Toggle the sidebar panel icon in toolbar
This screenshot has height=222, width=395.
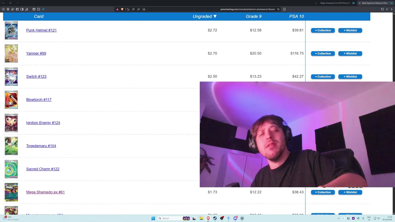[22, 9]
